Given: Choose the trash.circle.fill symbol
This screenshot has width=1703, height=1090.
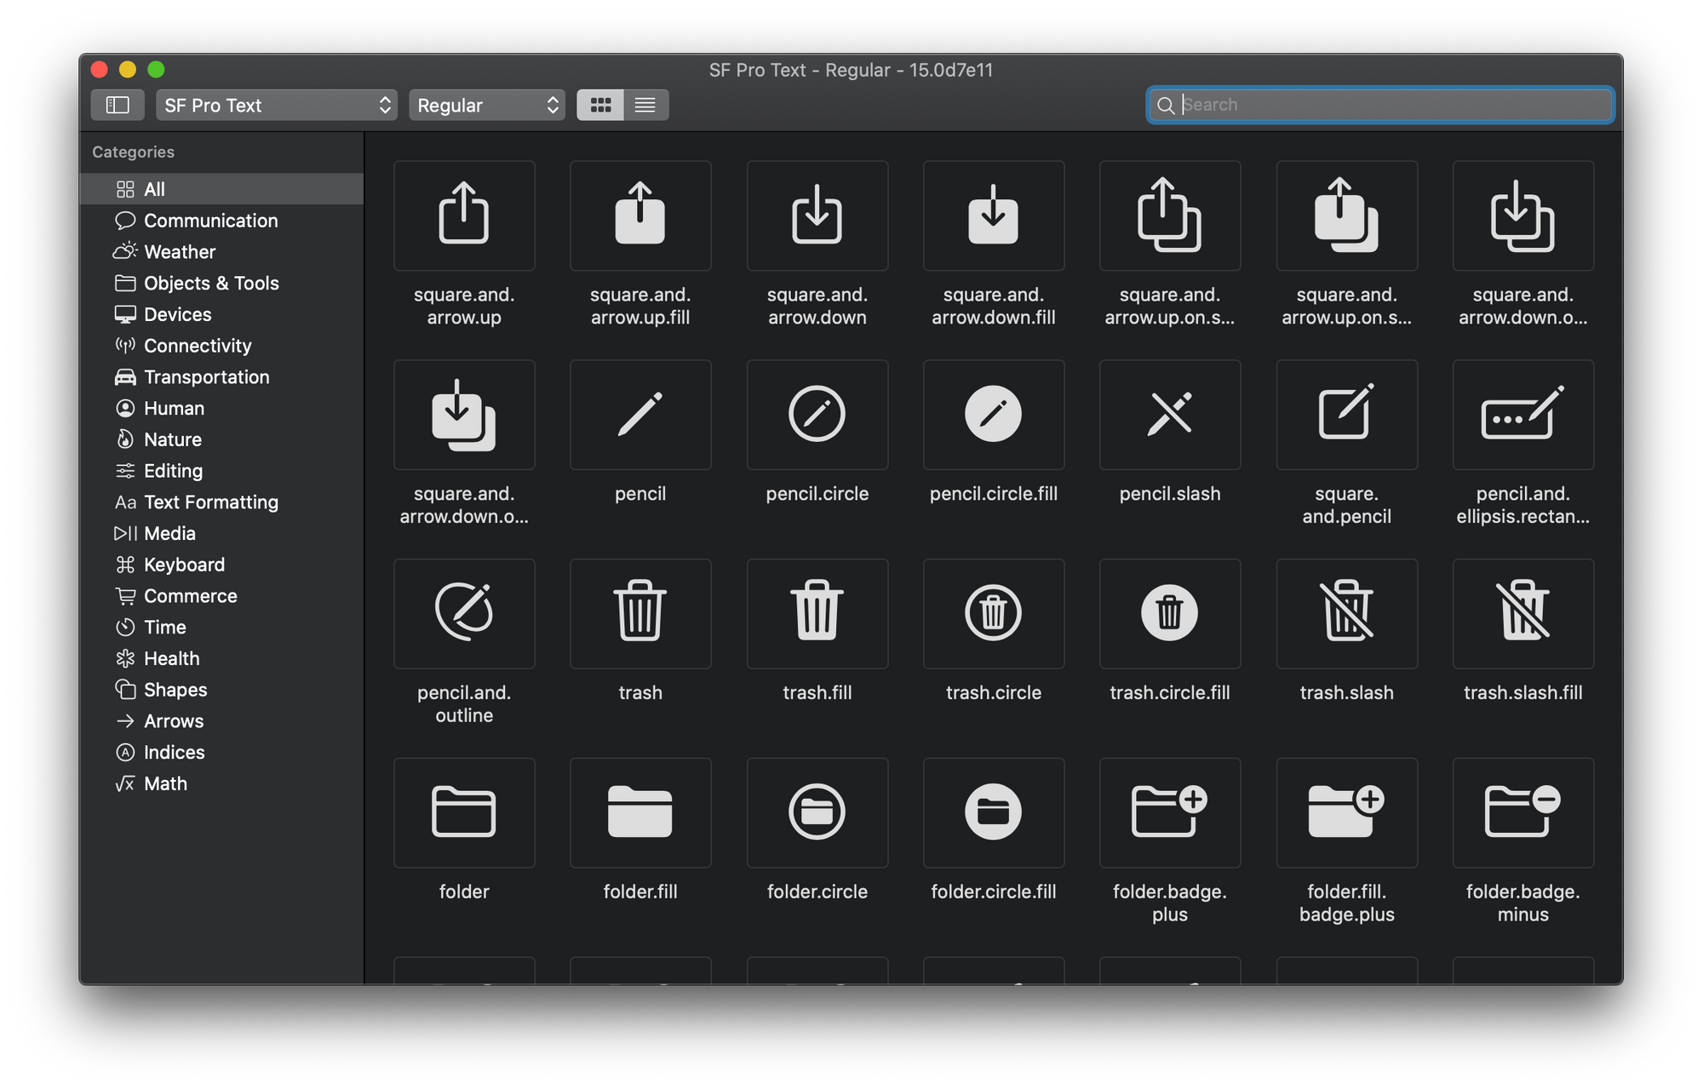Looking at the screenshot, I should (1170, 614).
